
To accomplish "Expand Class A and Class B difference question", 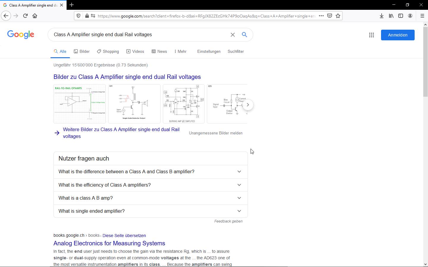I will 150,171.
